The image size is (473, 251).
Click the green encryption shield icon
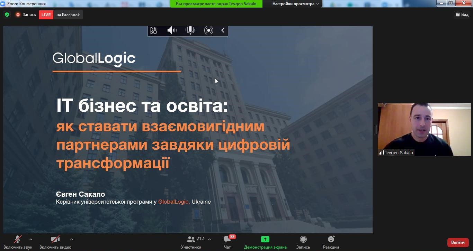7,15
